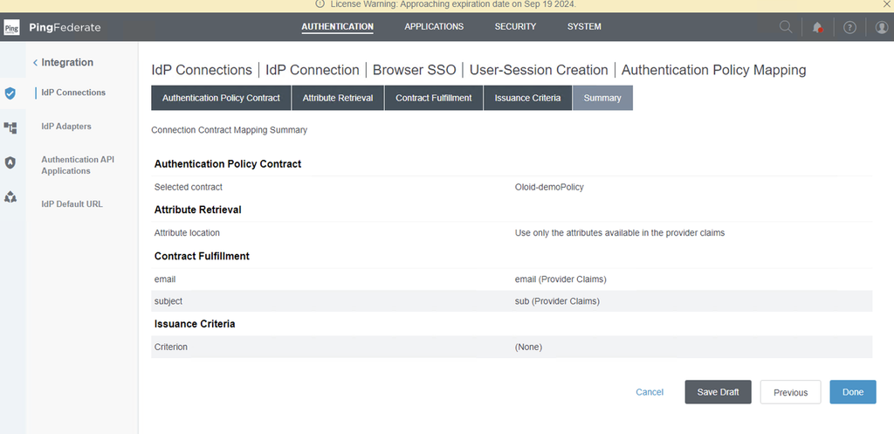Open the search magnifier icon
The width and height of the screenshot is (894, 434).
[786, 27]
